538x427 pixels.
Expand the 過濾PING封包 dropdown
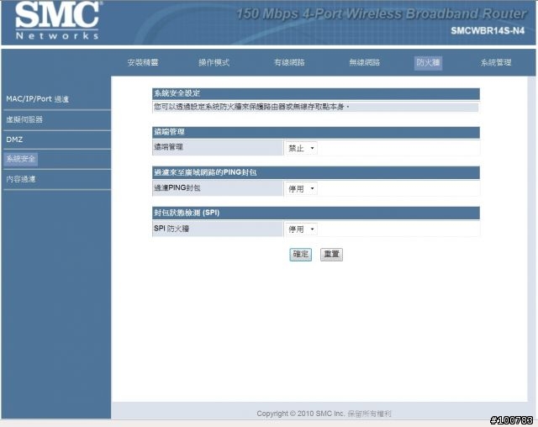pyautogui.click(x=301, y=188)
